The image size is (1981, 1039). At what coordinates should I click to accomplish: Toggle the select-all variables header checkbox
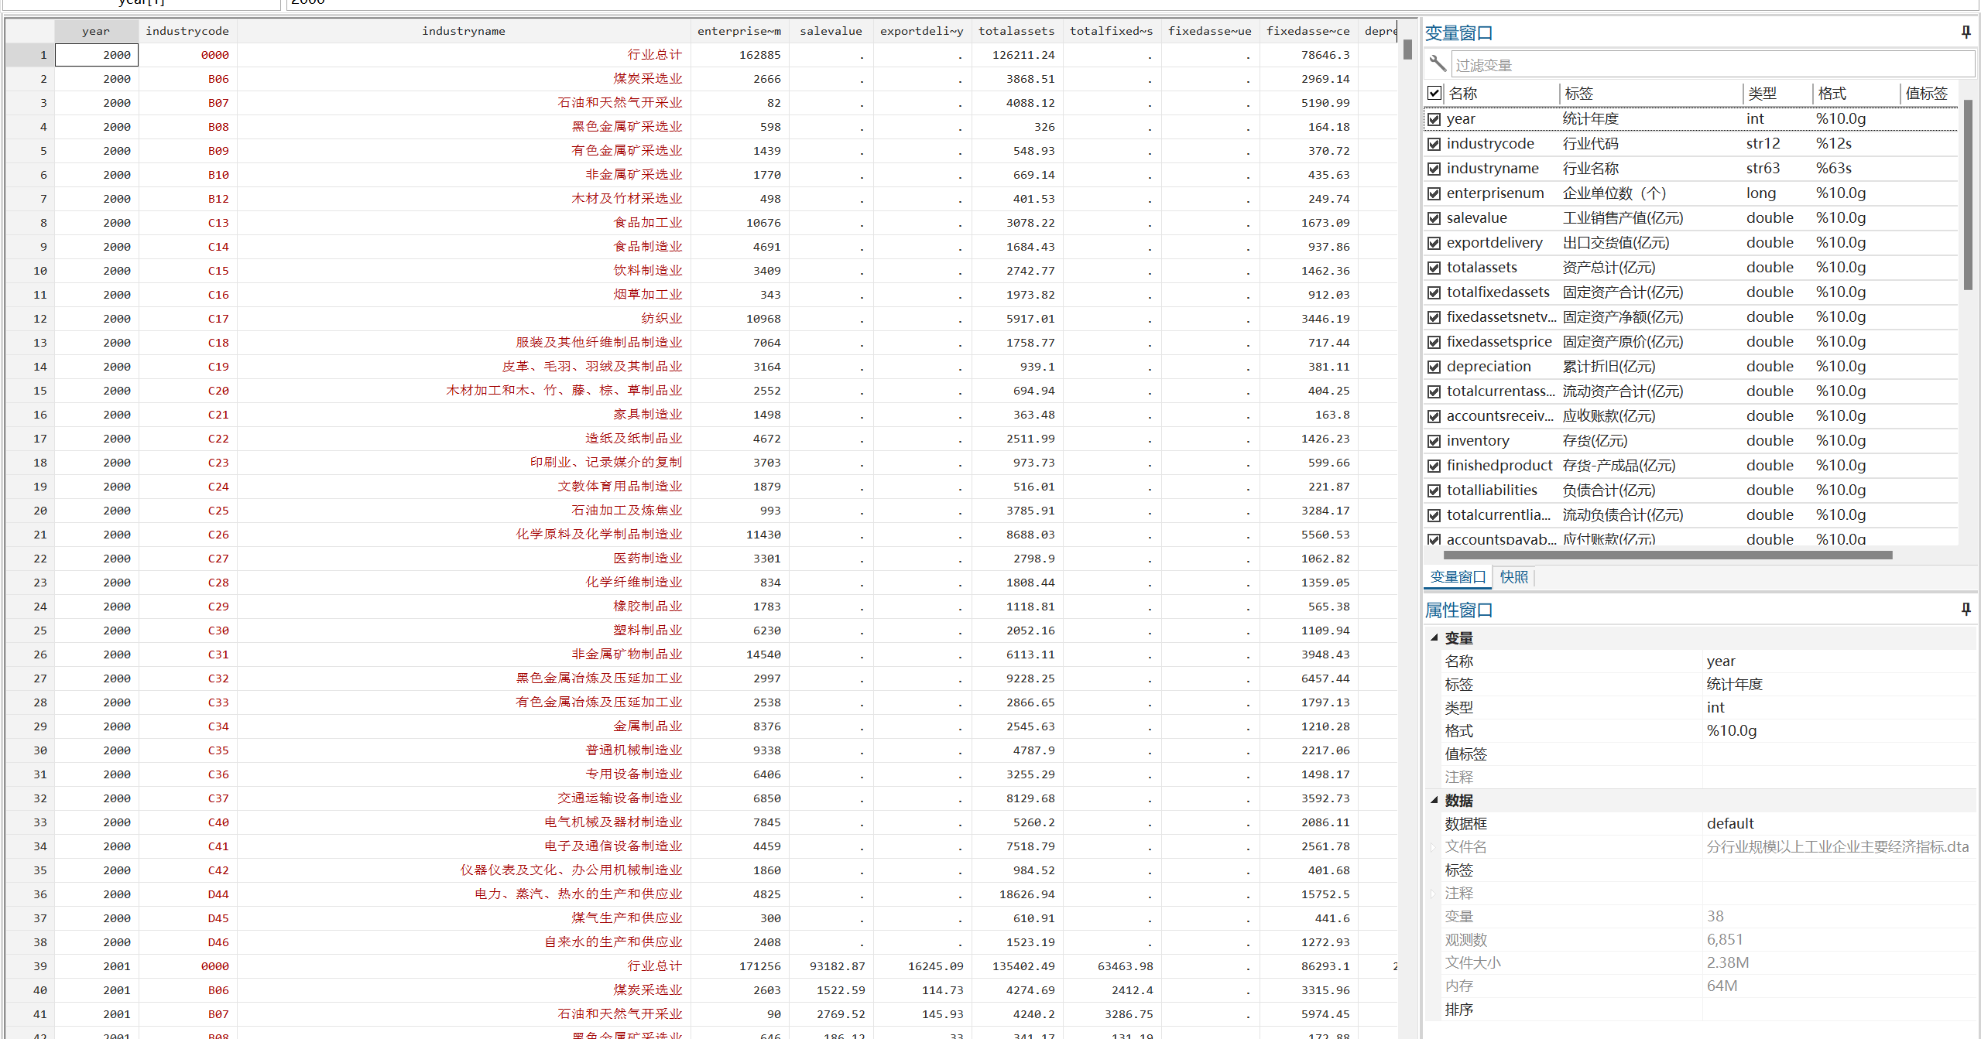(x=1434, y=93)
